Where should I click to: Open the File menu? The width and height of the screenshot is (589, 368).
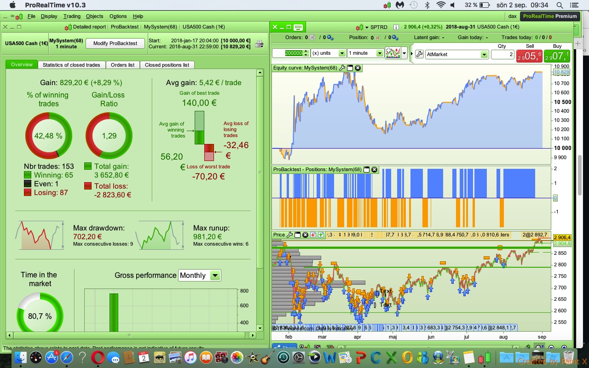[x=31, y=16]
